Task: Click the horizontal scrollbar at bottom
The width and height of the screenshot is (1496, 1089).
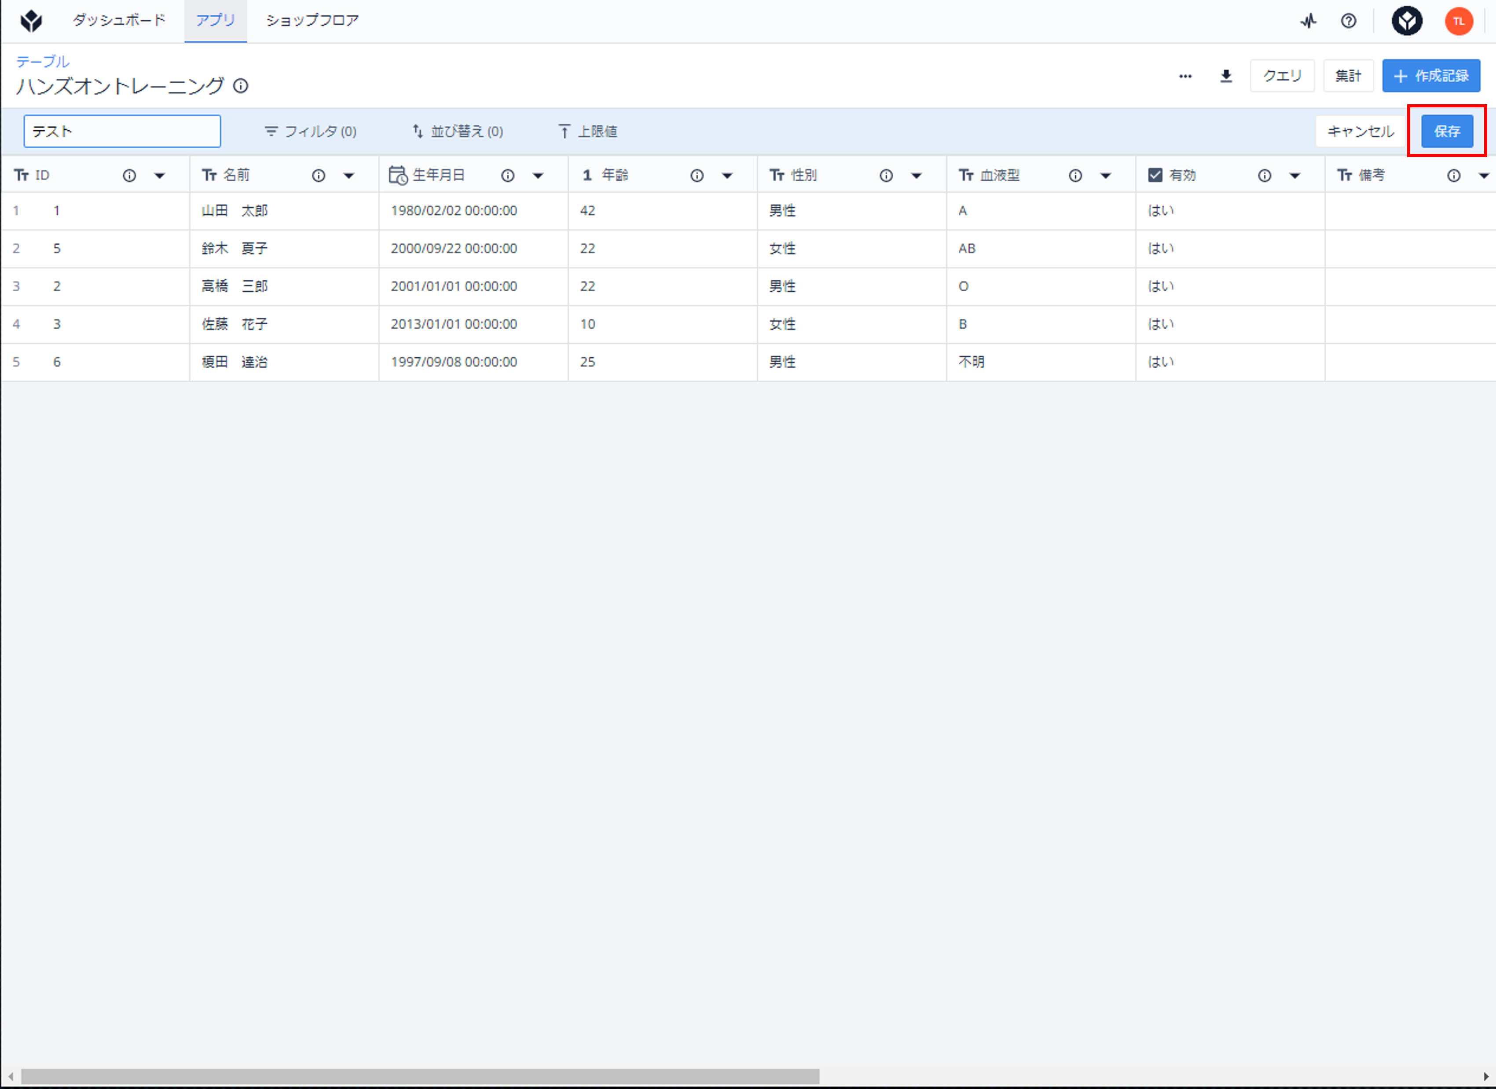Action: coord(420,1077)
